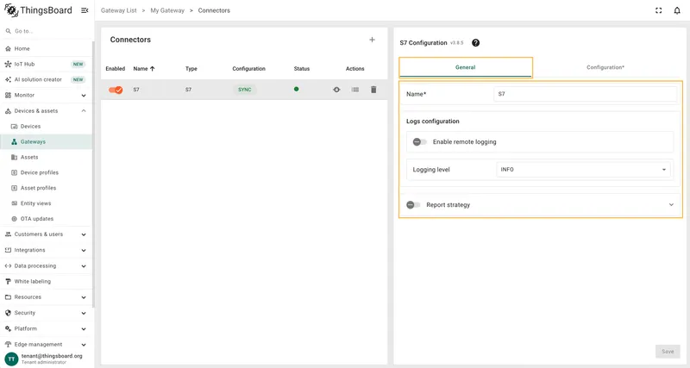Expand the Security chevron
Image resolution: width=690 pixels, height=368 pixels.
pyautogui.click(x=84, y=314)
